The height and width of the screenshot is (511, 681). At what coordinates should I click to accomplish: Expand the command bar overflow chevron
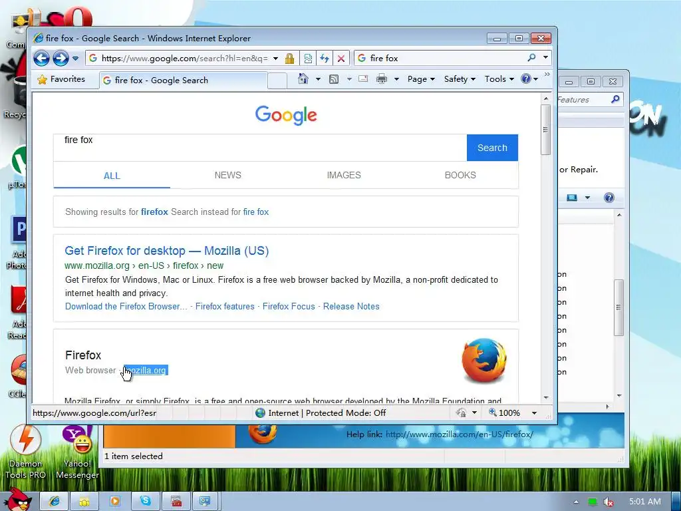tap(547, 75)
